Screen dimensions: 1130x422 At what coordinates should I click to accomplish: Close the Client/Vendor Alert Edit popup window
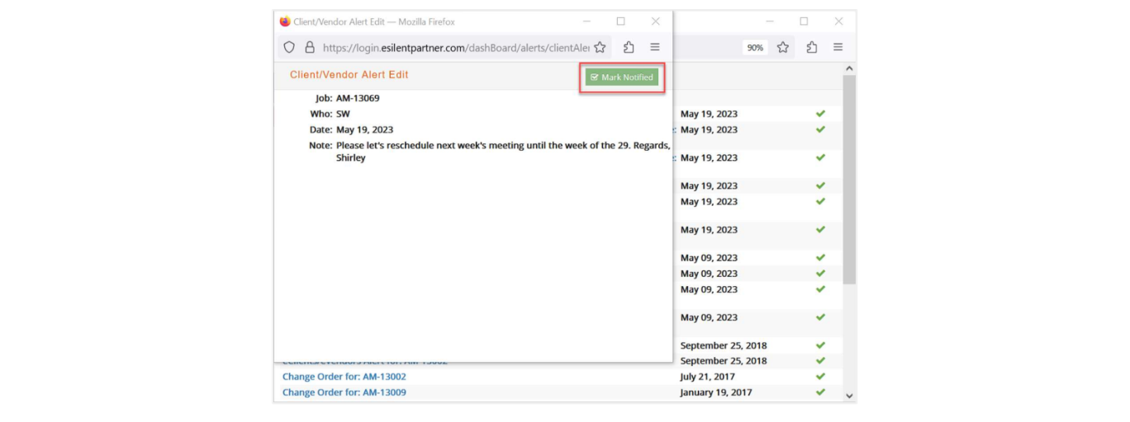point(655,21)
